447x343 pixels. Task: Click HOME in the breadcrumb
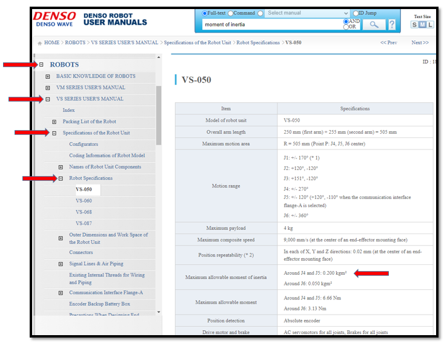click(51, 42)
